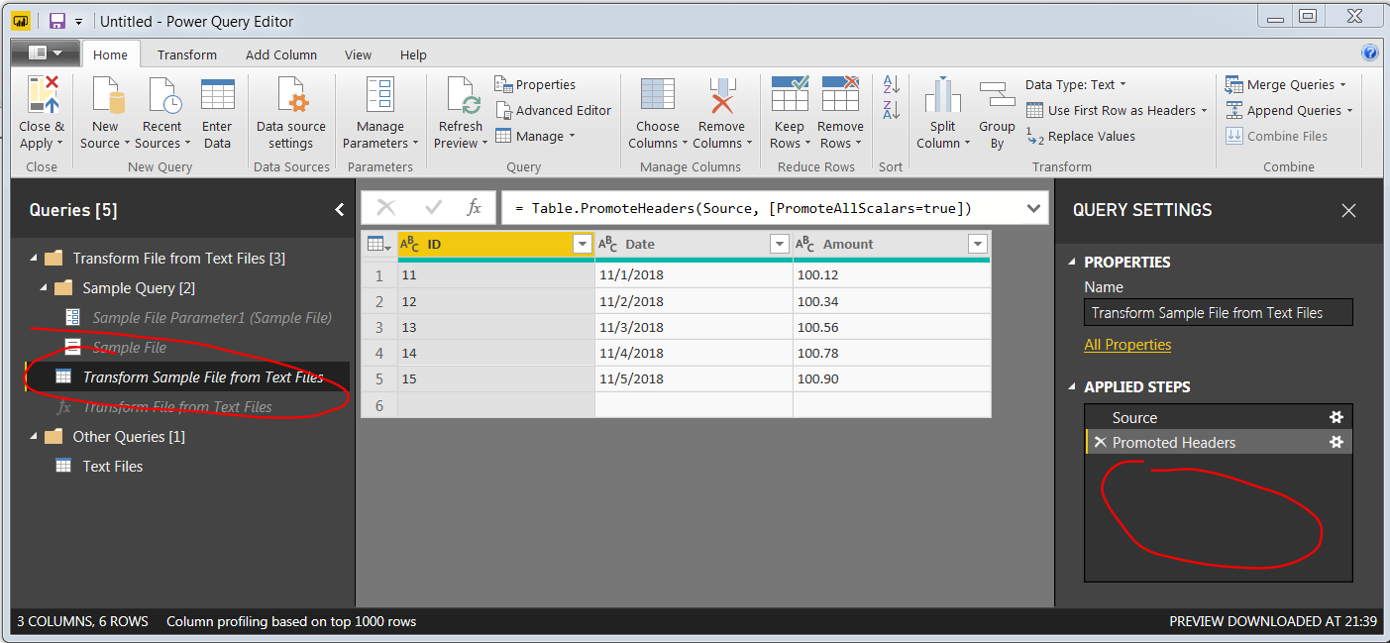Image resolution: width=1390 pixels, height=643 pixels.
Task: Collapse the APPLIED STEPS section
Action: tap(1072, 387)
